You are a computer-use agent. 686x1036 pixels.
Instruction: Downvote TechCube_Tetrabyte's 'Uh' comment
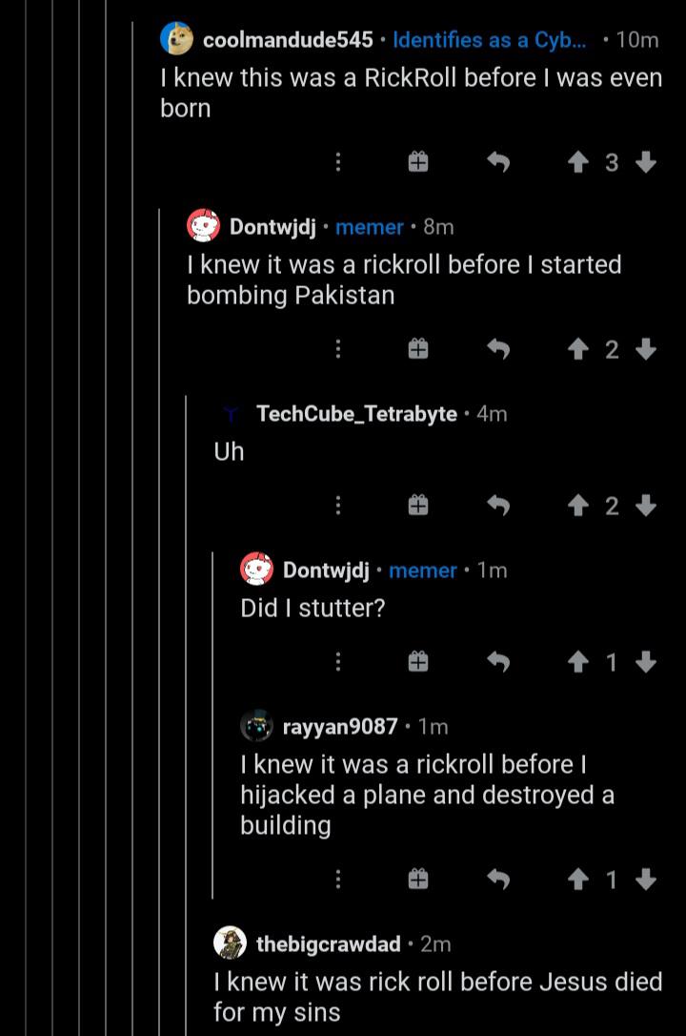(646, 506)
